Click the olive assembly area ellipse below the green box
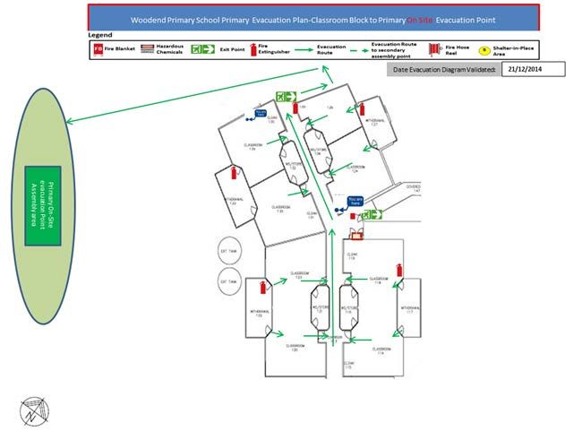The image size is (582, 440). pos(43,286)
